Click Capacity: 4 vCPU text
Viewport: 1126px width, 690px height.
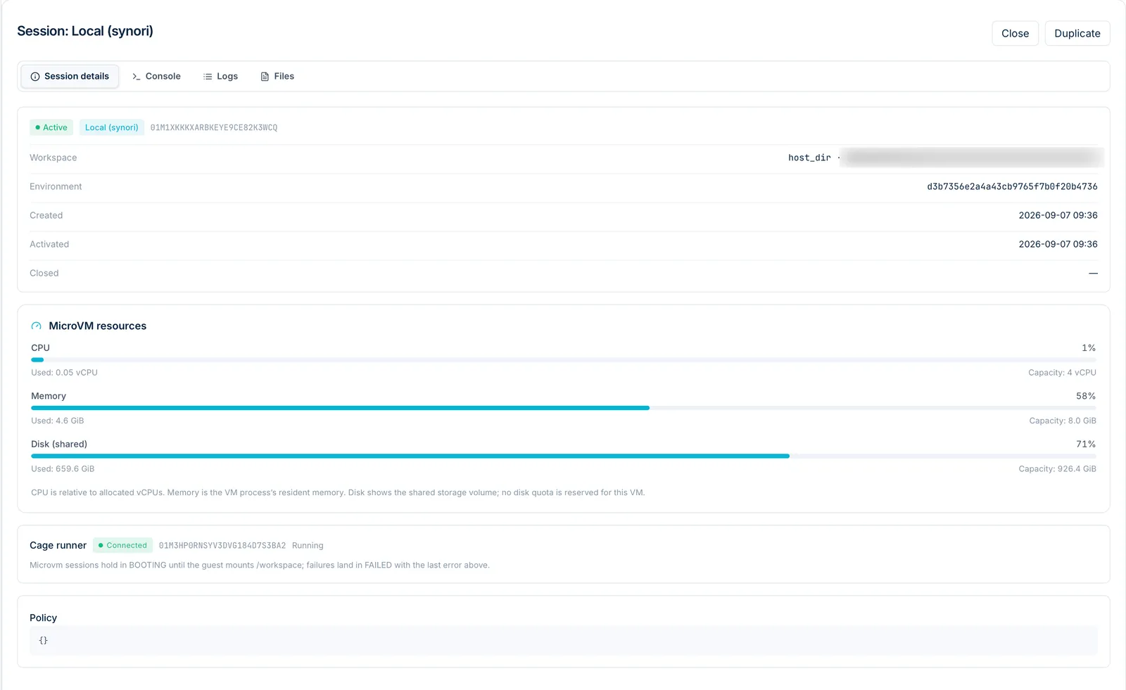1062,373
